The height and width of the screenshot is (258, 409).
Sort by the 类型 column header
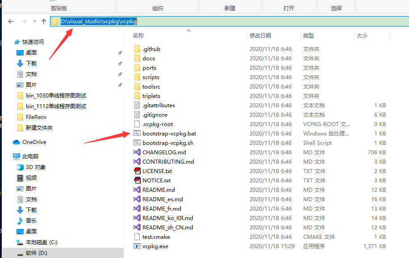point(309,35)
